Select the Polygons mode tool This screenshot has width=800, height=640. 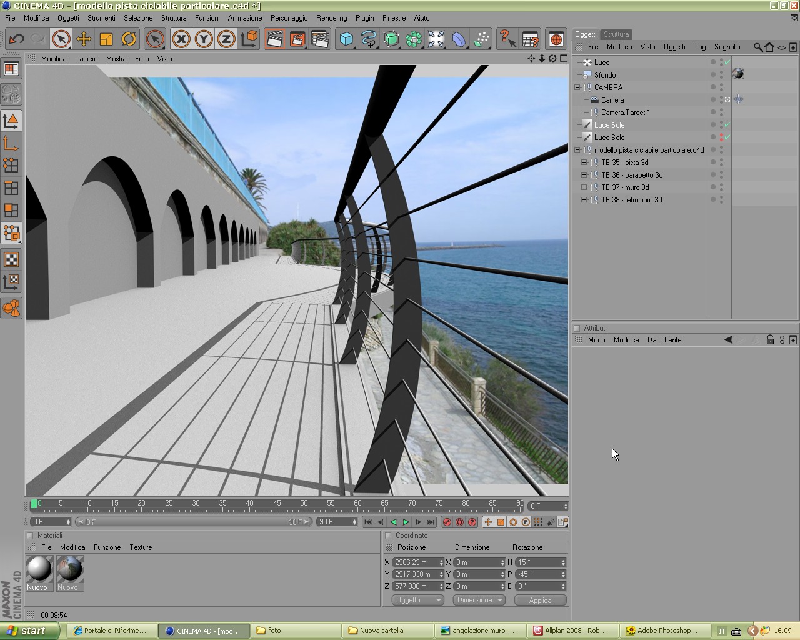click(11, 211)
